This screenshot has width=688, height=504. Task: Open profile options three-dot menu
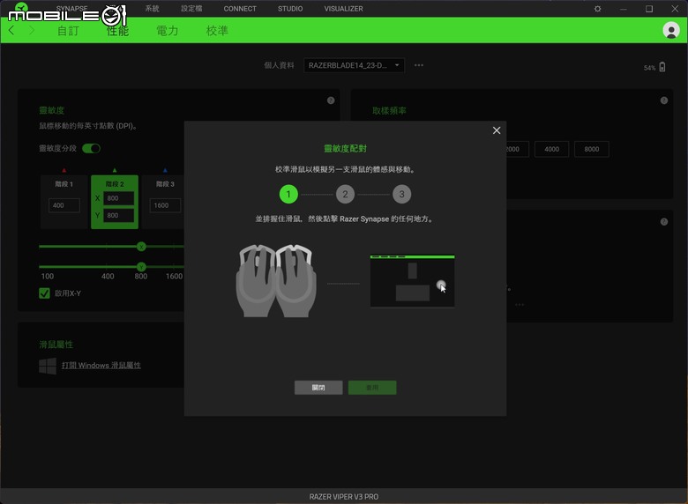419,65
